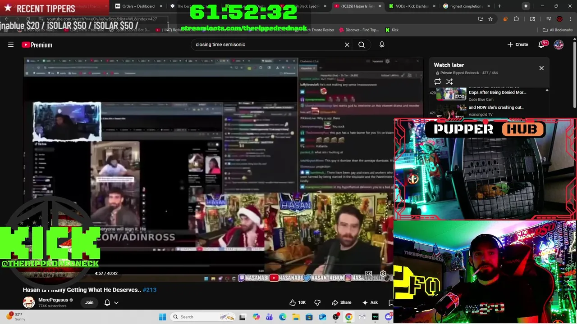
Task: Bookmark this page with the star icon
Action: pos(490,19)
